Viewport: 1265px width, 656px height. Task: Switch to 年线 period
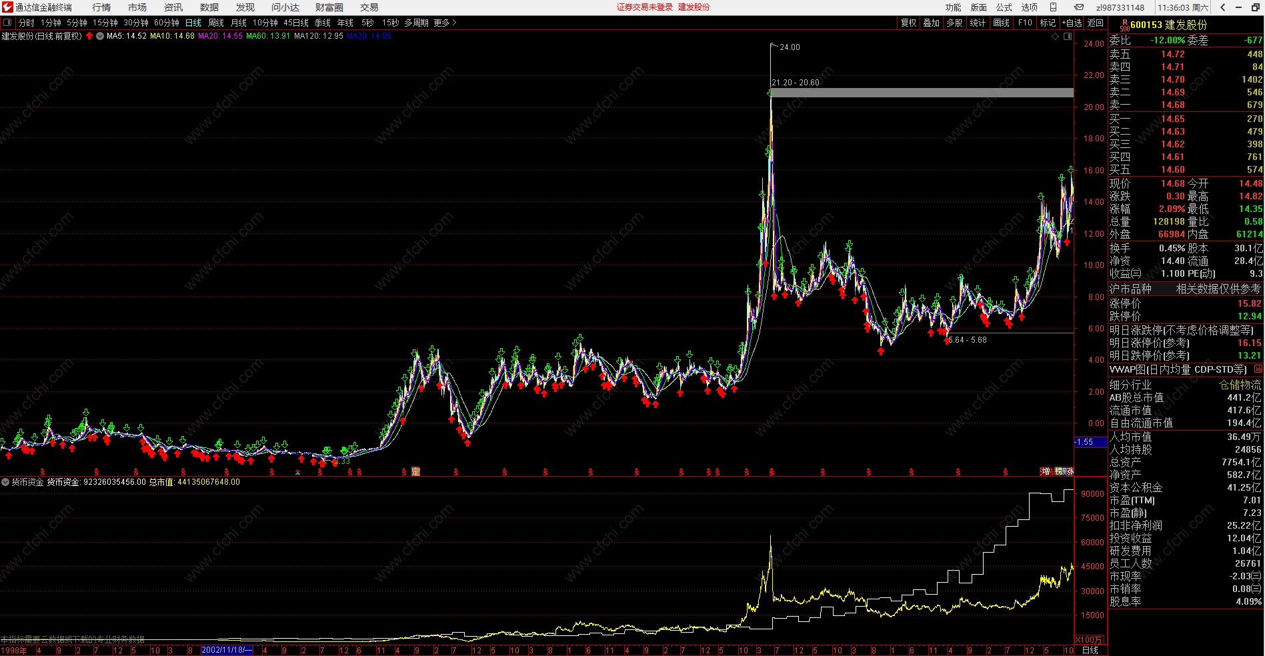point(345,23)
